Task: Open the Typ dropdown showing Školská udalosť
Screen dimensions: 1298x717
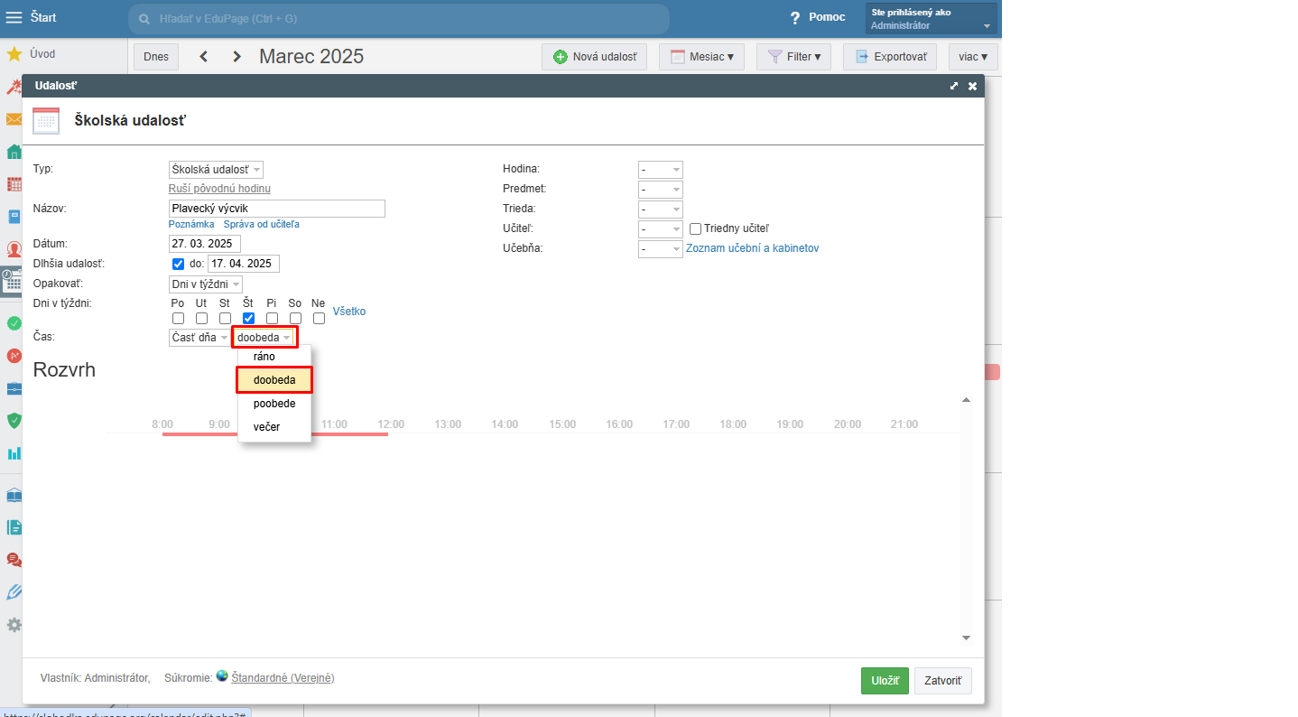Action: 216,170
